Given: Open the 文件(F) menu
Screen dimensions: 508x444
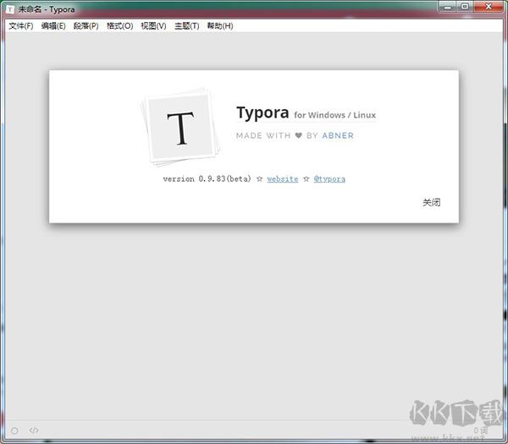Looking at the screenshot, I should click(20, 26).
